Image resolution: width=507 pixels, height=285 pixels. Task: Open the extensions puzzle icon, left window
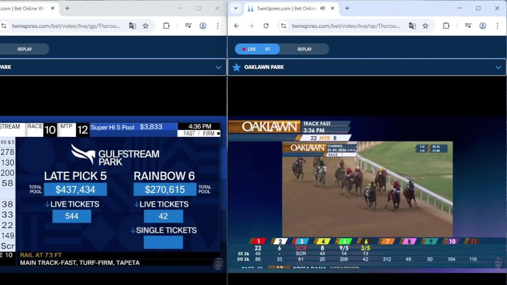166,26
